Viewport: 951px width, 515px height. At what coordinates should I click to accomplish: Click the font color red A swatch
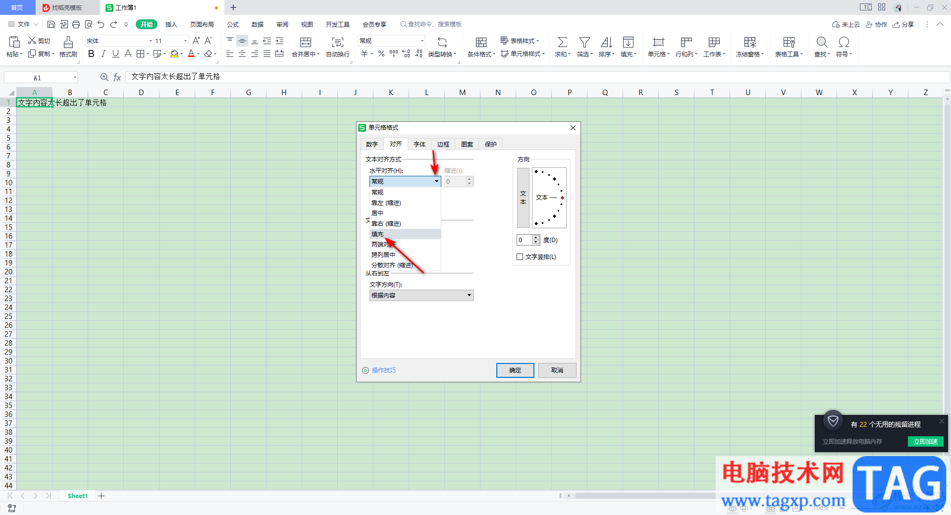(x=191, y=53)
